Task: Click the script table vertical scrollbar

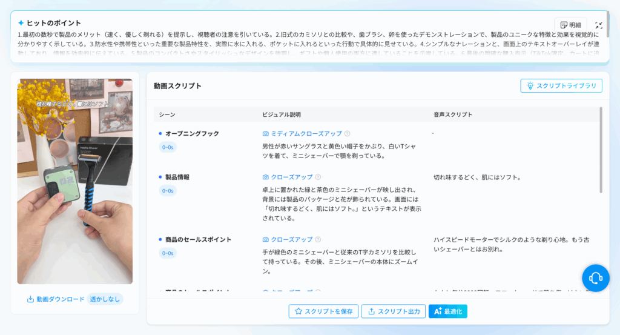Action: [601, 150]
